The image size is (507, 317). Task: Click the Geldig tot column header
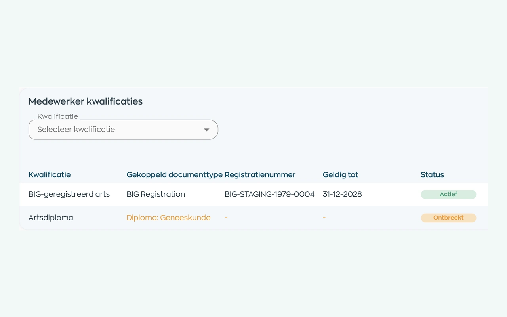click(x=341, y=175)
